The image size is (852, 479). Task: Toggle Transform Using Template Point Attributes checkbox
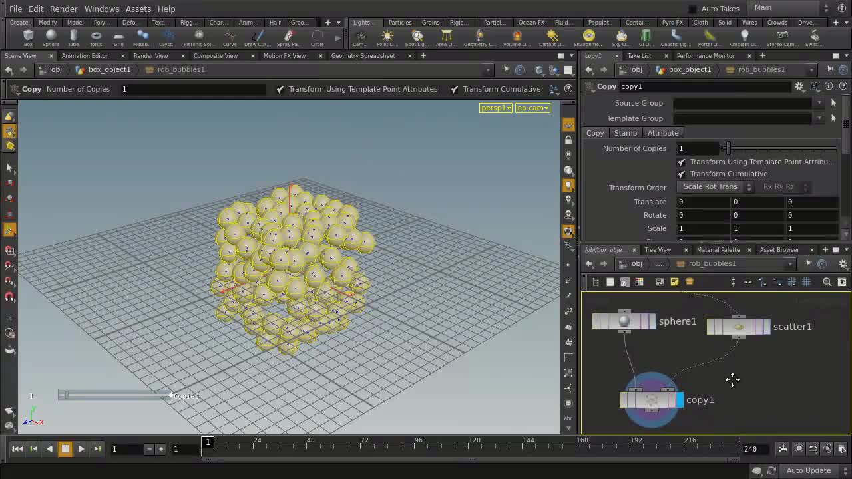(681, 162)
